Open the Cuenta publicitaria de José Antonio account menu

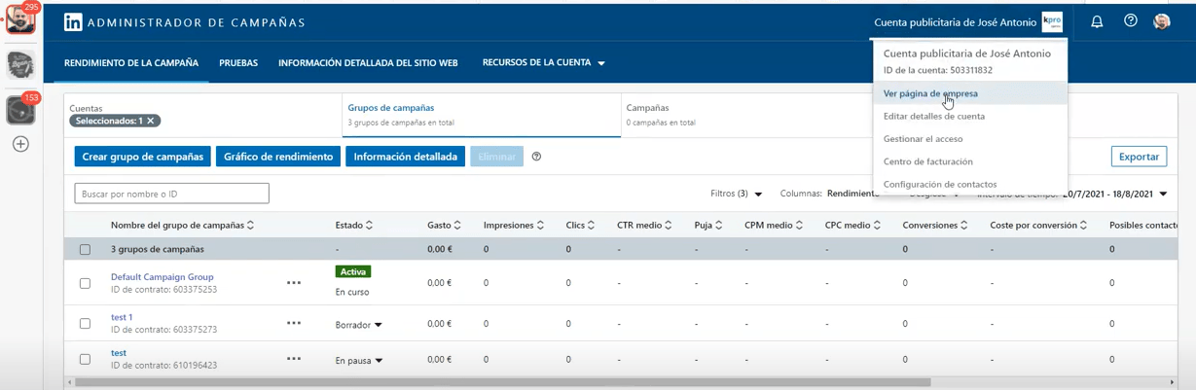pyautogui.click(x=968, y=22)
